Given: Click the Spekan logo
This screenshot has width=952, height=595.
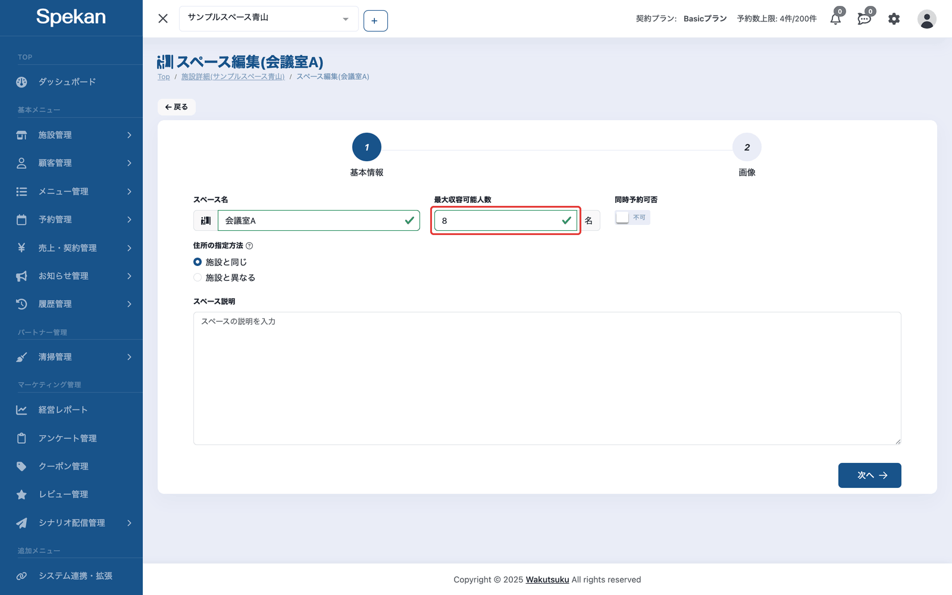Looking at the screenshot, I should 71,17.
